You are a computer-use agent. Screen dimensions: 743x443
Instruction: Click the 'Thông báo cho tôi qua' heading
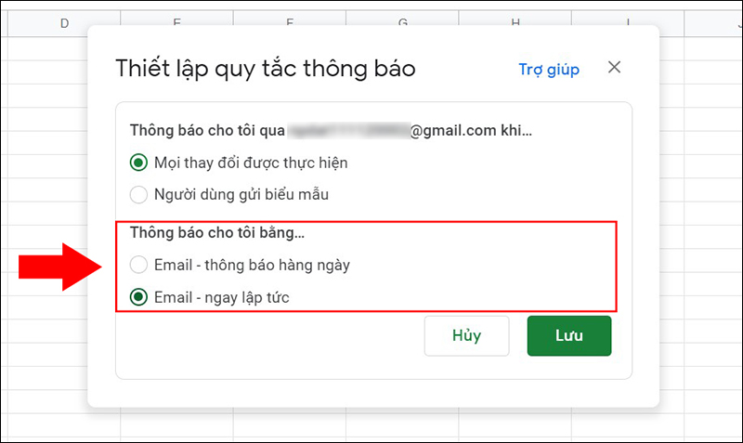(206, 131)
